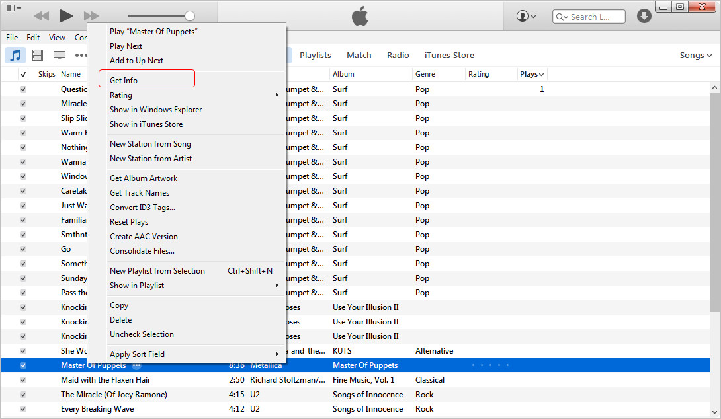The width and height of the screenshot is (721, 419).
Task: Switch to the Radio tab
Action: 398,55
